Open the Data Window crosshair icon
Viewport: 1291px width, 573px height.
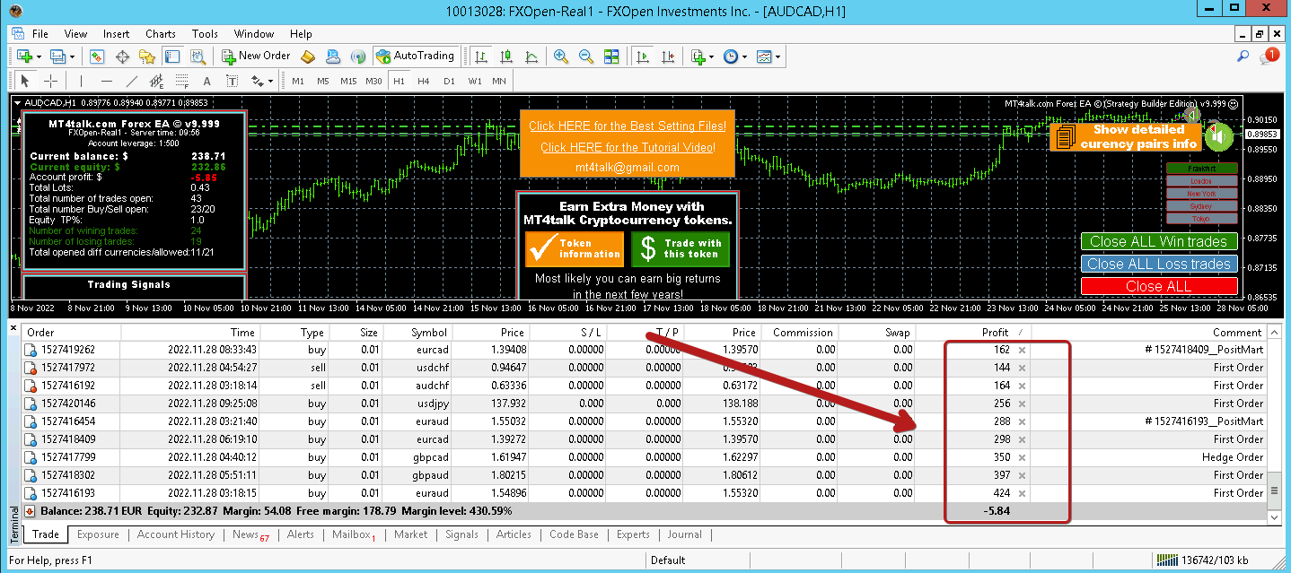(x=122, y=56)
